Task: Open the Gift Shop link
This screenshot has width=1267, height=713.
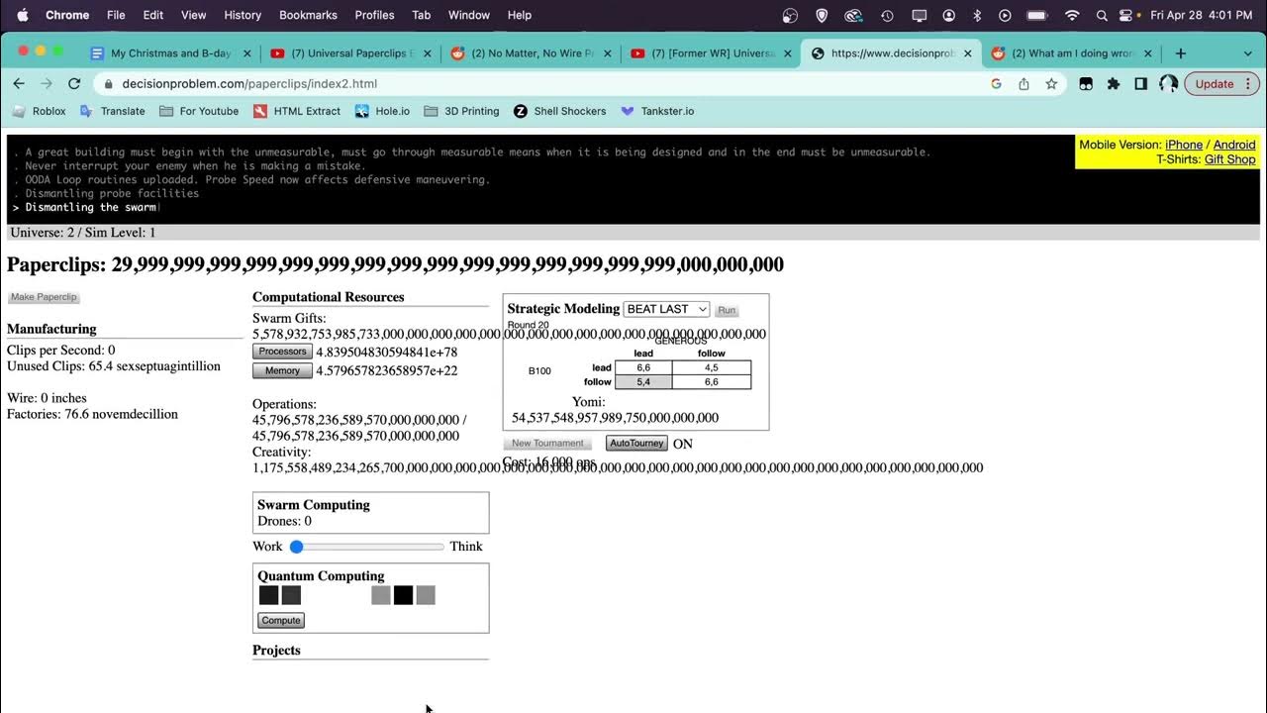Action: click(x=1230, y=159)
